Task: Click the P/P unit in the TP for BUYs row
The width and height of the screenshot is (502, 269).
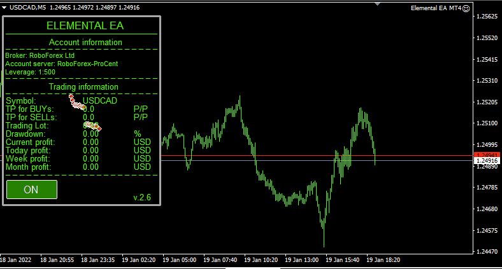Action: pyautogui.click(x=141, y=109)
